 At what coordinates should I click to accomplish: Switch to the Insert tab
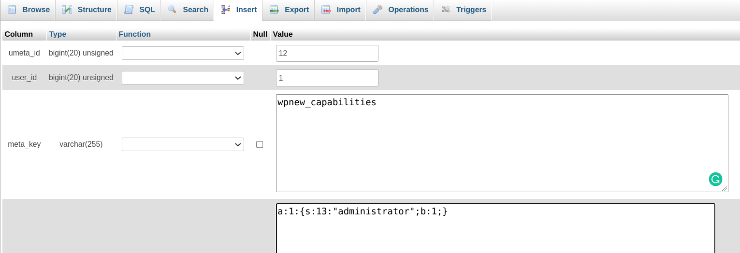pos(239,10)
